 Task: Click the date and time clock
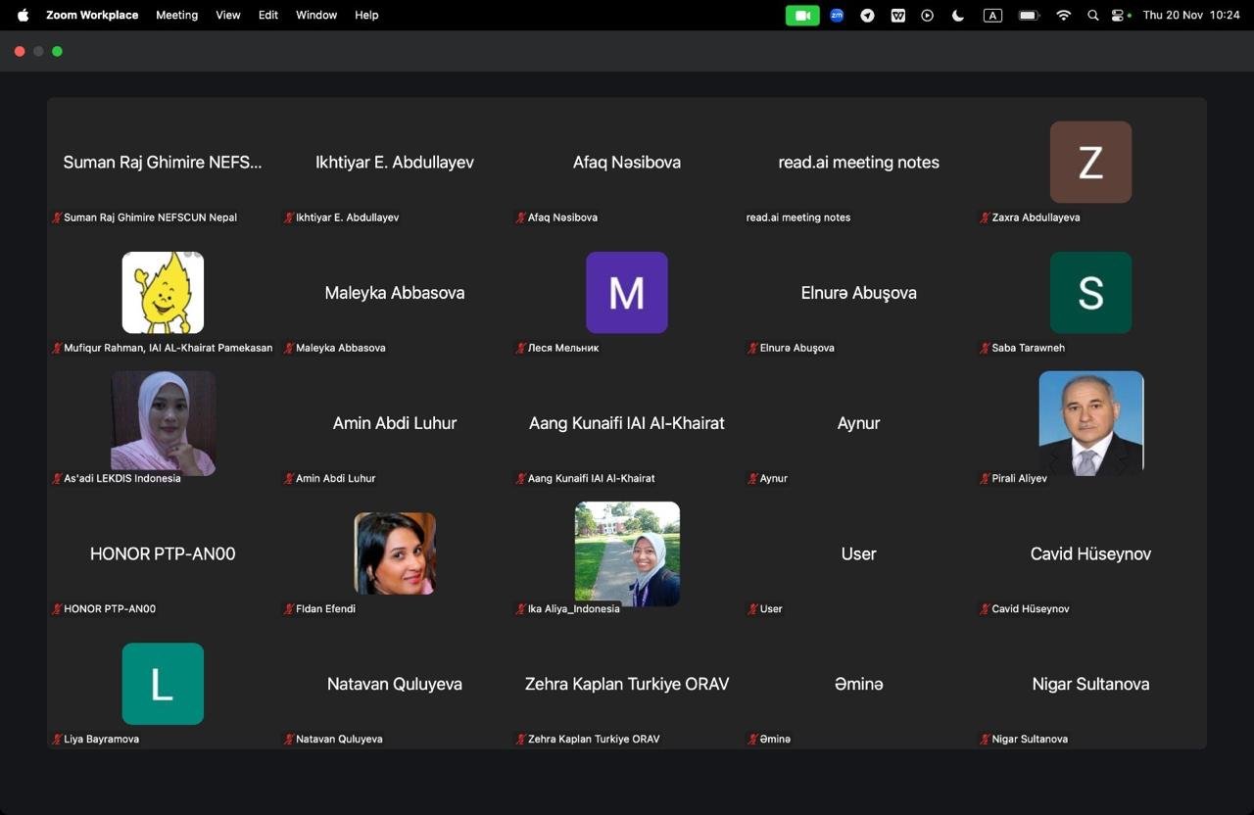(1190, 16)
